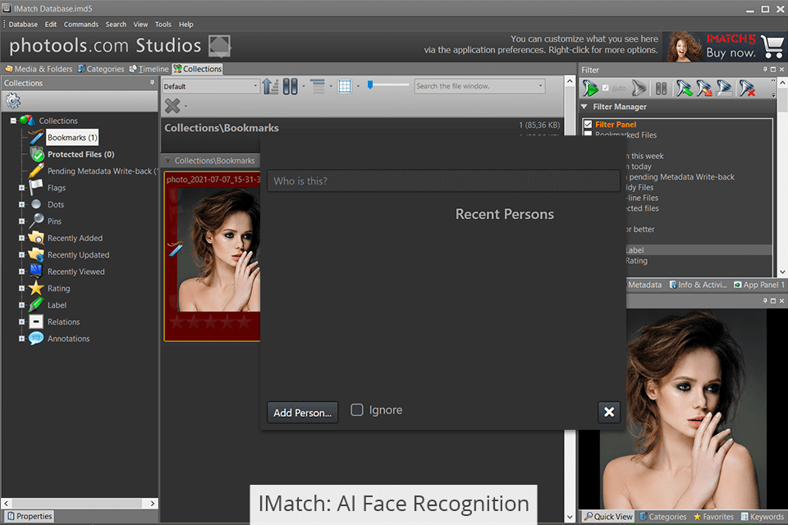Click the shopping cart Buy now icon
The height and width of the screenshot is (525, 788).
point(772,47)
